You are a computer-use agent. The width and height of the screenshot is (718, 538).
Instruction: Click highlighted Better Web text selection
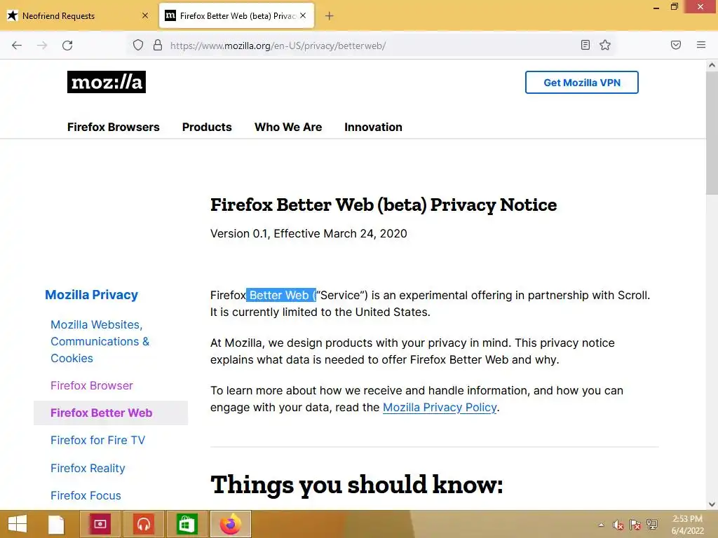281,295
